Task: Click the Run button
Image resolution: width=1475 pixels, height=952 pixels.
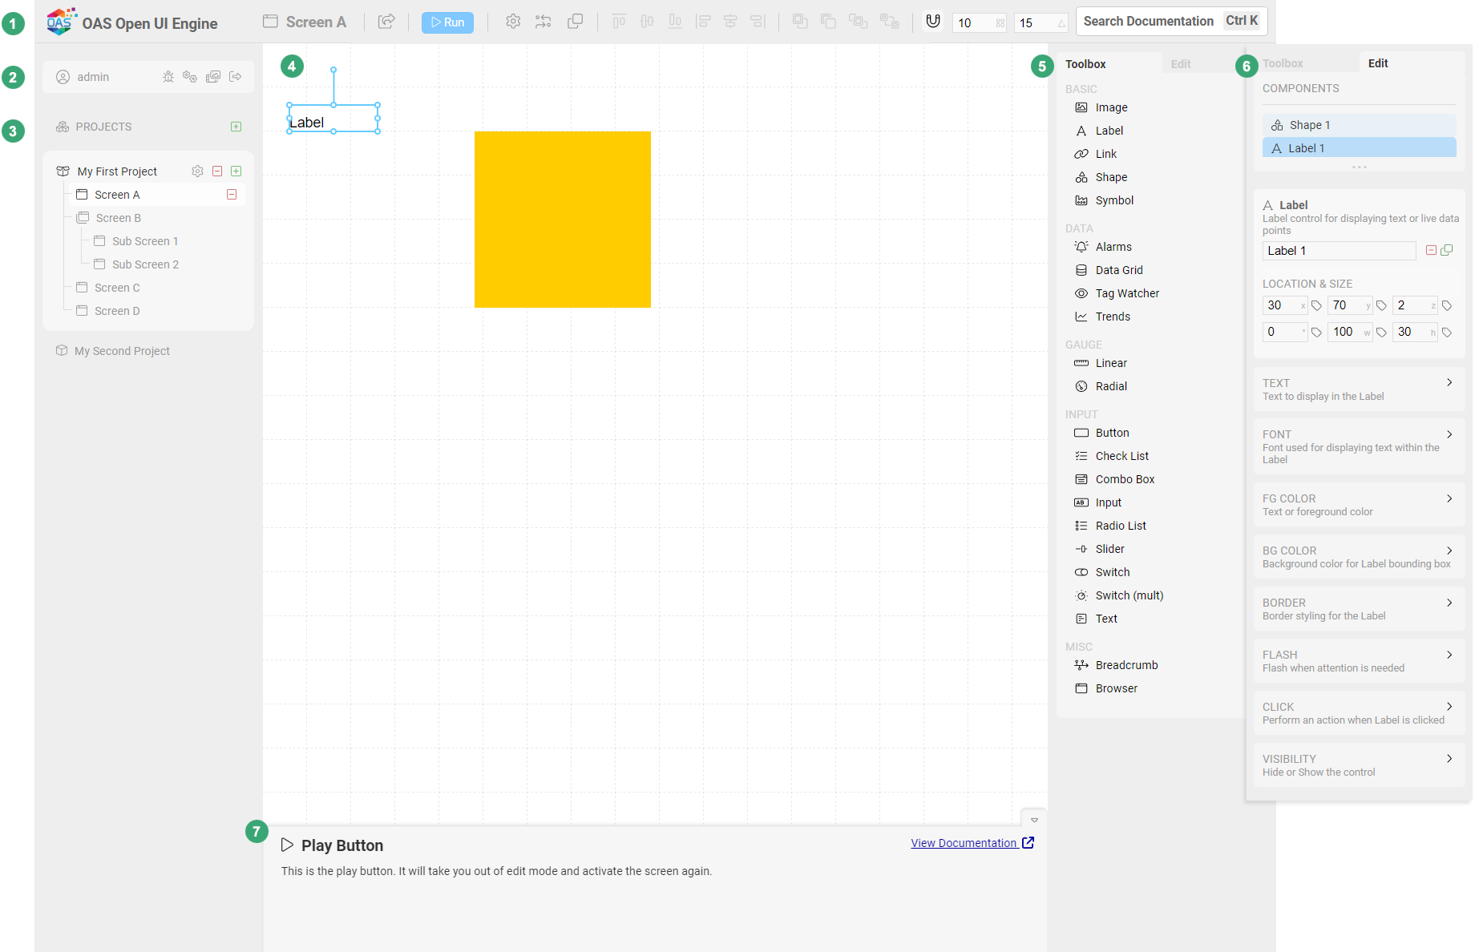Action: pos(447,22)
